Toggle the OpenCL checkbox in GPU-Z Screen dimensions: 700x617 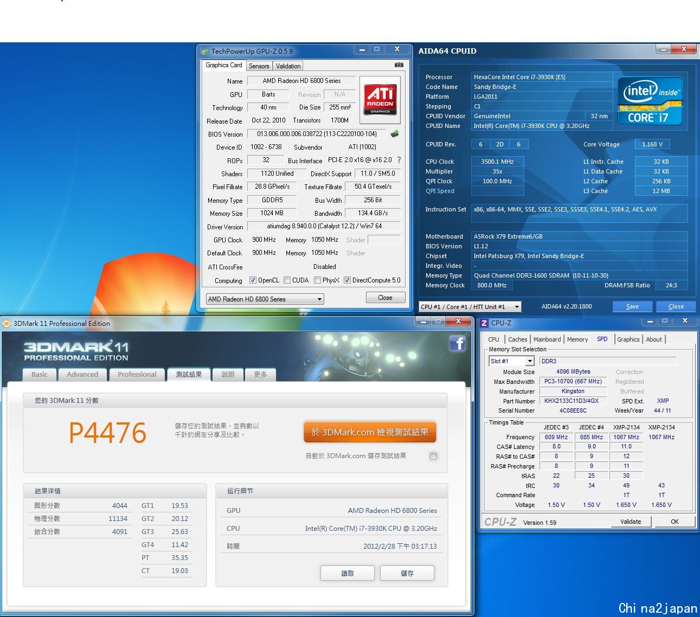coord(253,280)
